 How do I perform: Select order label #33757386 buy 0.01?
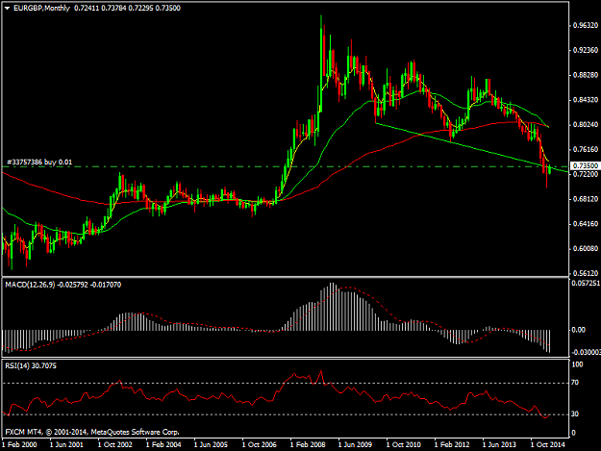pos(39,163)
